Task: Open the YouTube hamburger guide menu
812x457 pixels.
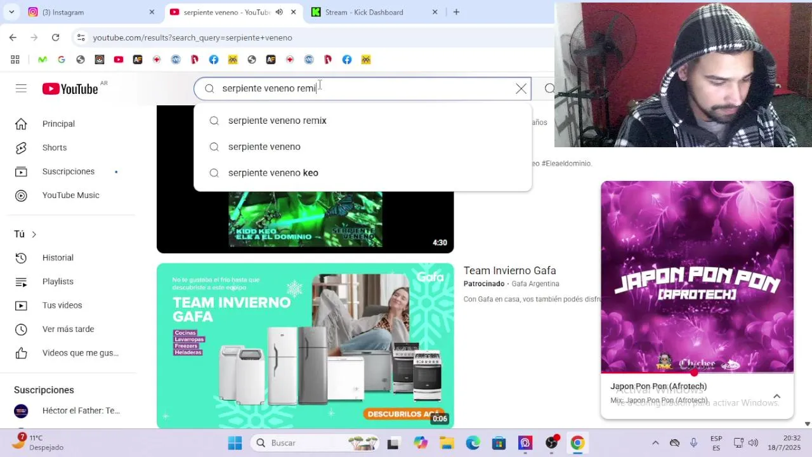Action: (x=21, y=89)
